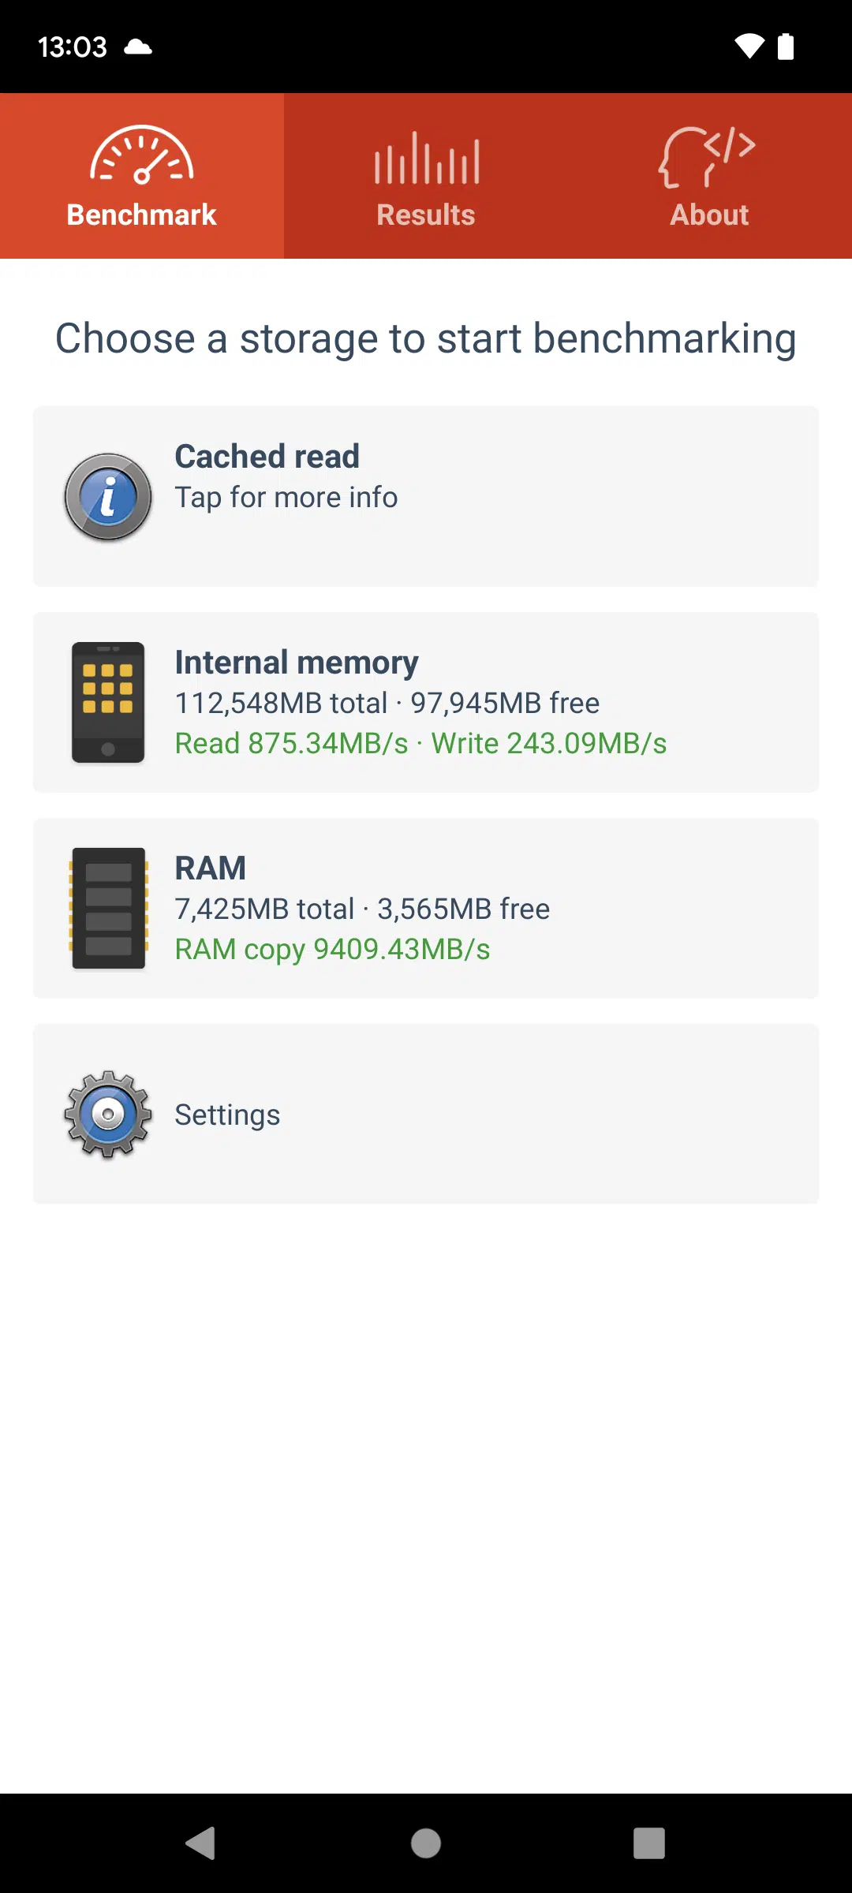
Task: Tap the speedometer Benchmark icon
Action: point(142,155)
